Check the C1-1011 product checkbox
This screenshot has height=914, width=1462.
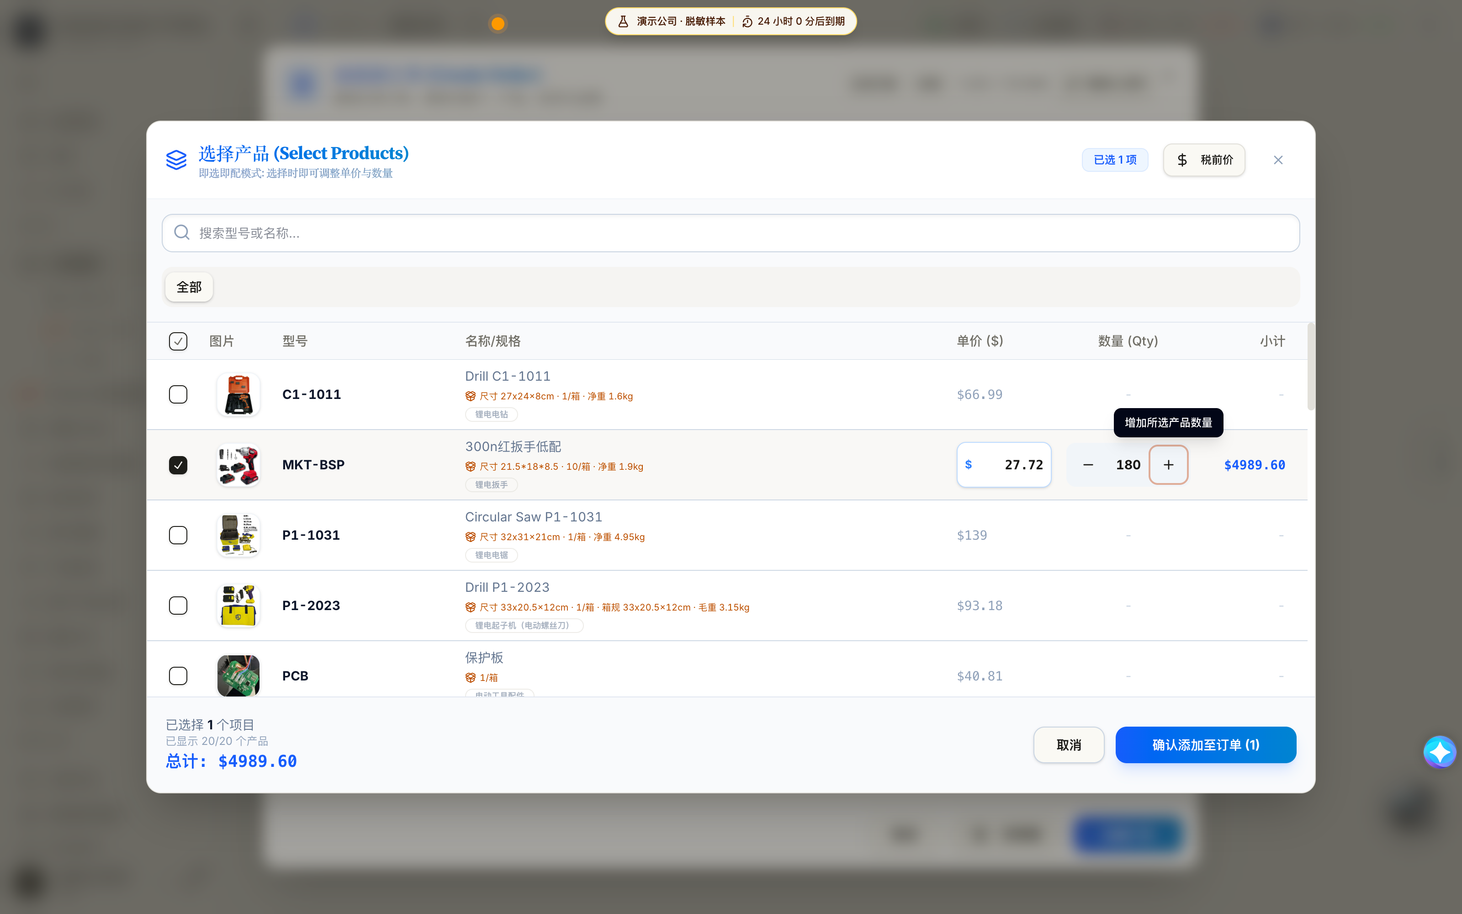pyautogui.click(x=178, y=395)
